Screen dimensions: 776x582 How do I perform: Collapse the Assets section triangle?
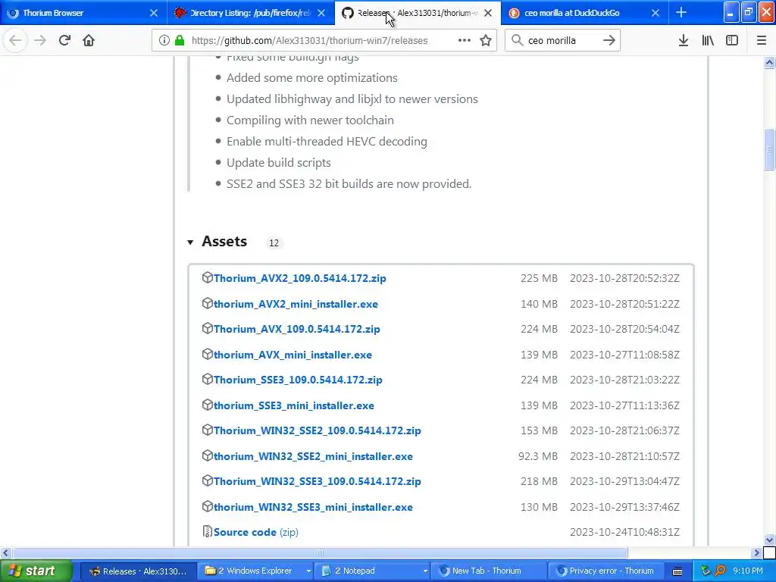coord(190,242)
